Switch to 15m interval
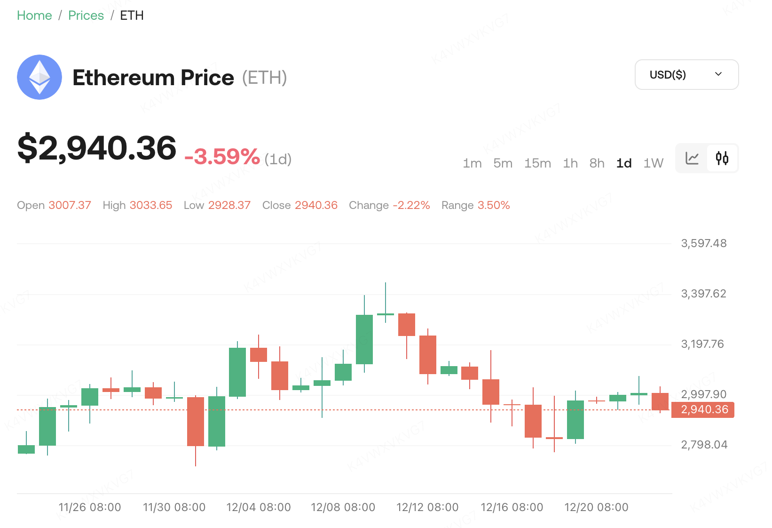 [x=537, y=163]
